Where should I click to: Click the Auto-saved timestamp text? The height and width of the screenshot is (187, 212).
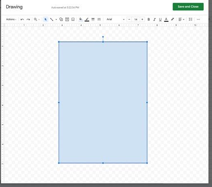pos(65,7)
